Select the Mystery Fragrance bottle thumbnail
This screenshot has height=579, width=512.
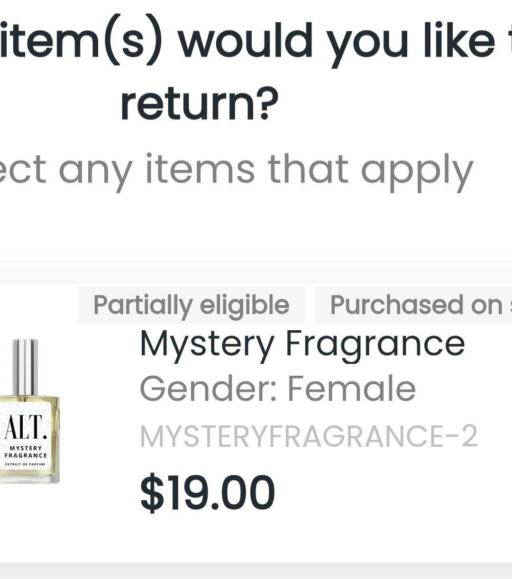pyautogui.click(x=28, y=411)
